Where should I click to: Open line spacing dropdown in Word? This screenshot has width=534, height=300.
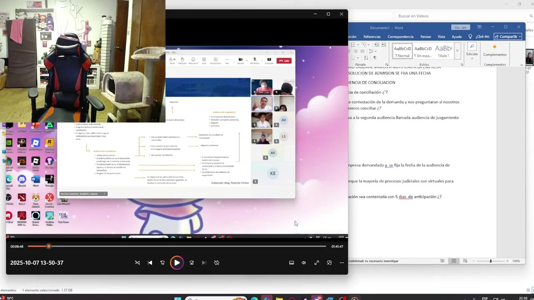click(x=375, y=51)
